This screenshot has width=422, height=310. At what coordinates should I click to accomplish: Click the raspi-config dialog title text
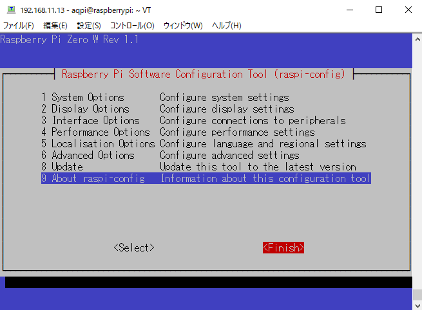pos(204,74)
